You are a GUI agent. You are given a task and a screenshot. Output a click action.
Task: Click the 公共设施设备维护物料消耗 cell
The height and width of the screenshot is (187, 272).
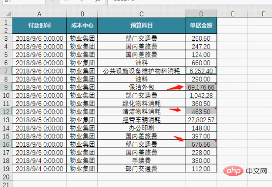pyautogui.click(x=141, y=71)
